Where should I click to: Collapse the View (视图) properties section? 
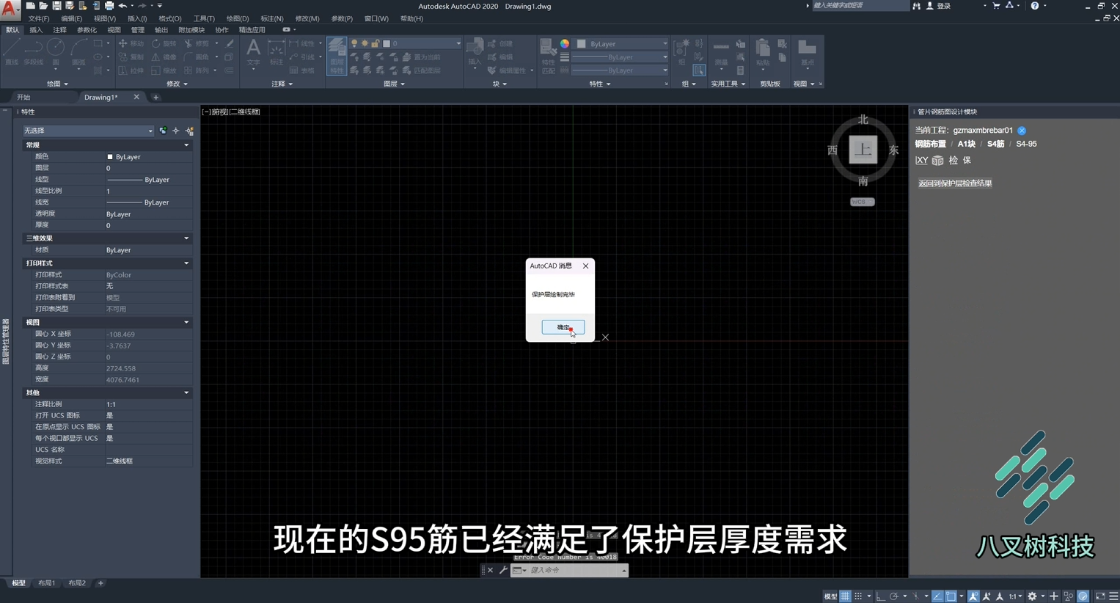click(x=186, y=323)
